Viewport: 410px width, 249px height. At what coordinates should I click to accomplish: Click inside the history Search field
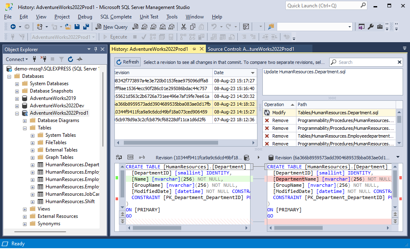(x=366, y=62)
